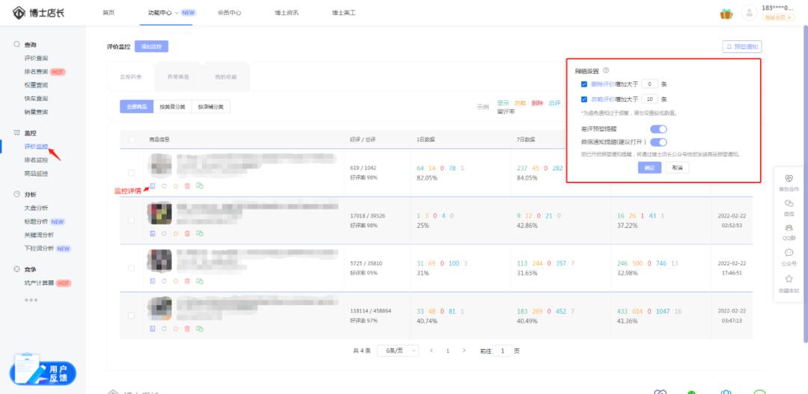Open 会员中心 in top navigation
The height and width of the screenshot is (394, 808).
click(229, 13)
